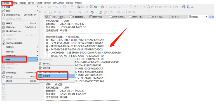Click the grid snap hash icon in toolbar

tap(50, 7)
